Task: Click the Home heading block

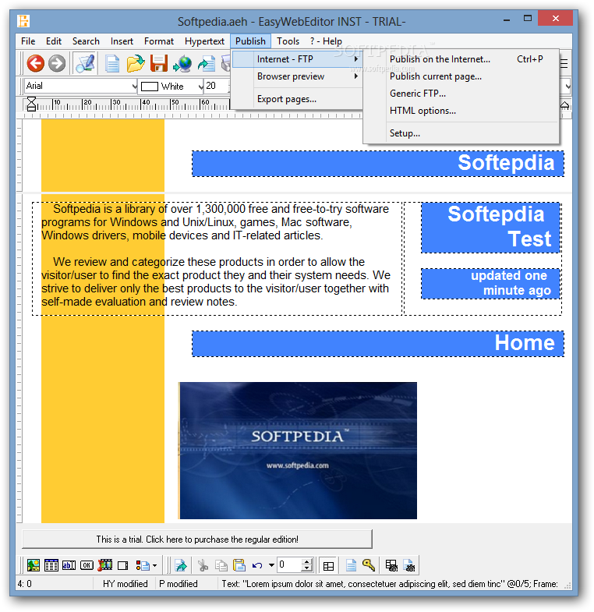Action: (x=378, y=344)
